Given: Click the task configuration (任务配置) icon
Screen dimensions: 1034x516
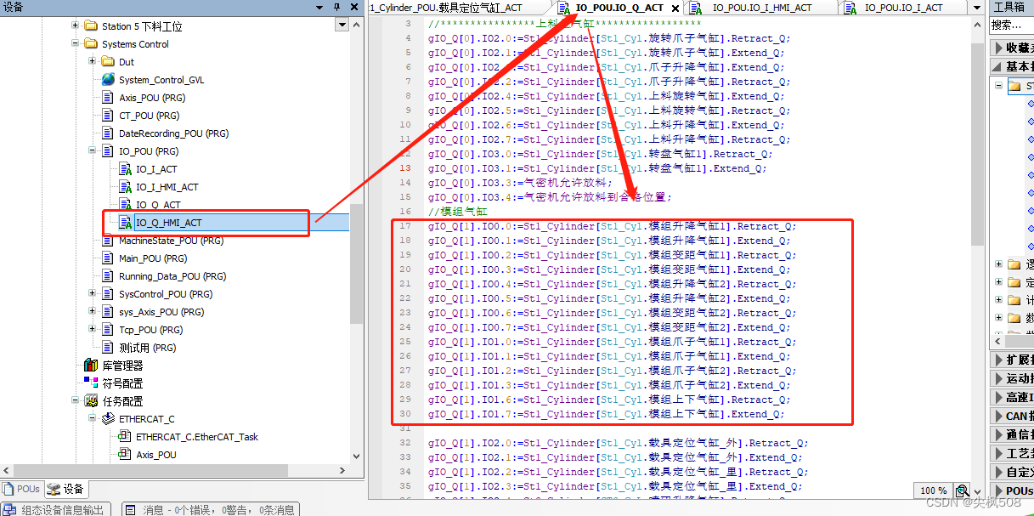Looking at the screenshot, I should coord(91,400).
